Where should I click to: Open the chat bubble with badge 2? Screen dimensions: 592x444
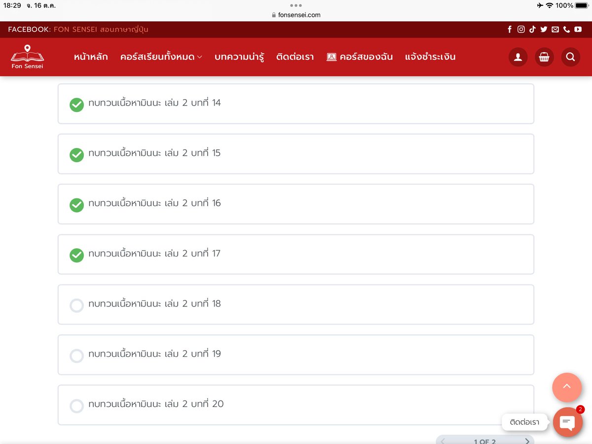click(568, 422)
